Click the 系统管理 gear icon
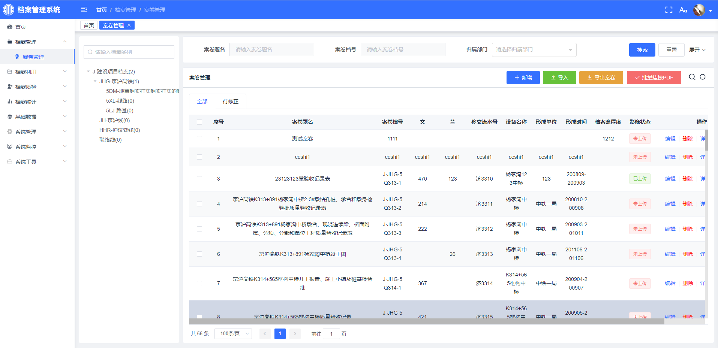Screen dimensions: 718x348 coord(10,131)
